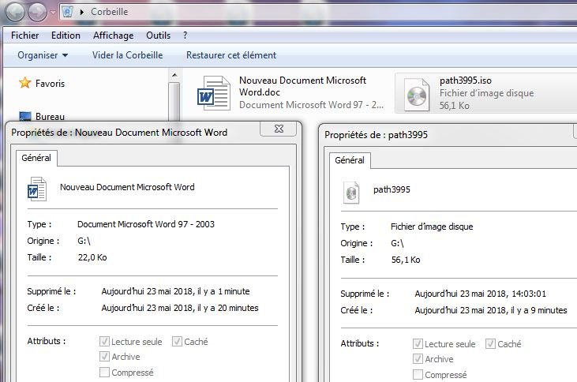
Task: Click the disc icon in path3995 properties
Action: pos(351,192)
